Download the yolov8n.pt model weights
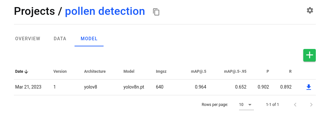The image size is (331, 123). (309, 87)
